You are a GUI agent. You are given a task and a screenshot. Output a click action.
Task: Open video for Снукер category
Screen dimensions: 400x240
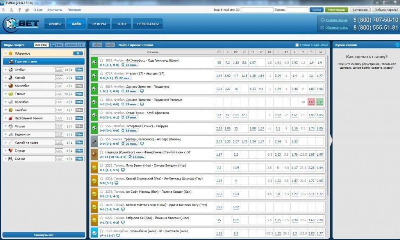point(79,151)
